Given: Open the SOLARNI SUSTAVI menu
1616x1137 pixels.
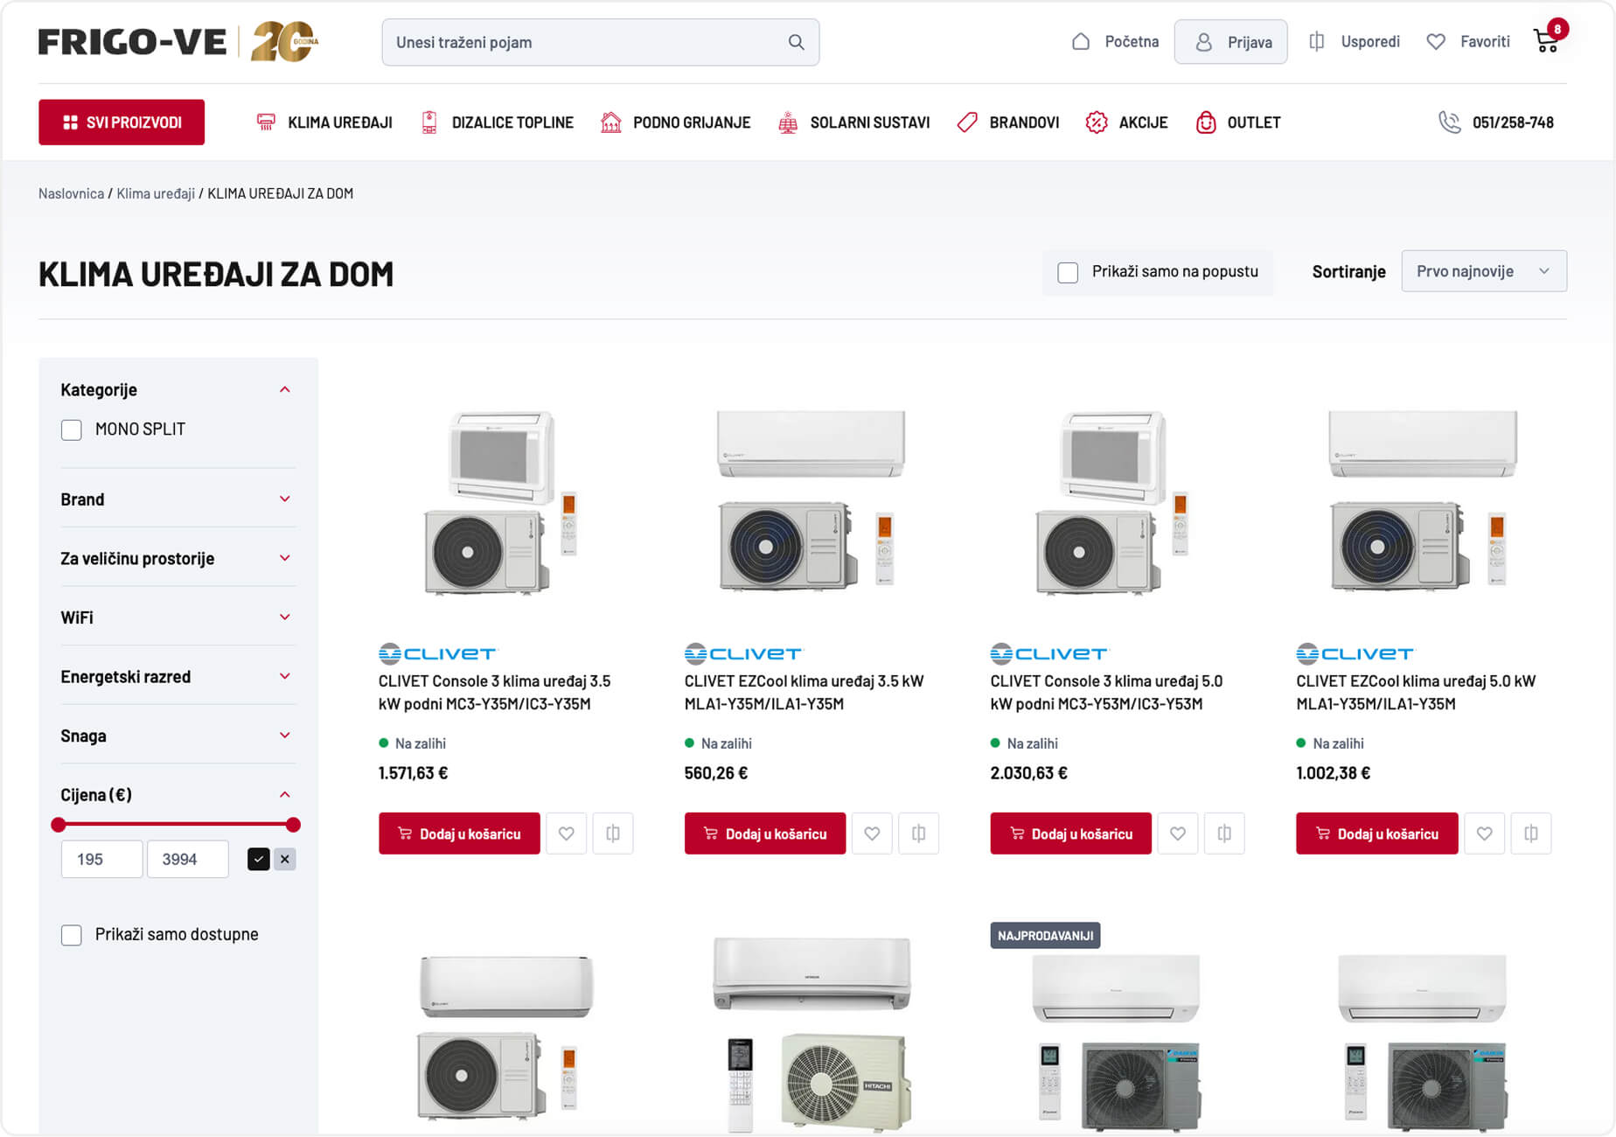Looking at the screenshot, I should tap(870, 122).
